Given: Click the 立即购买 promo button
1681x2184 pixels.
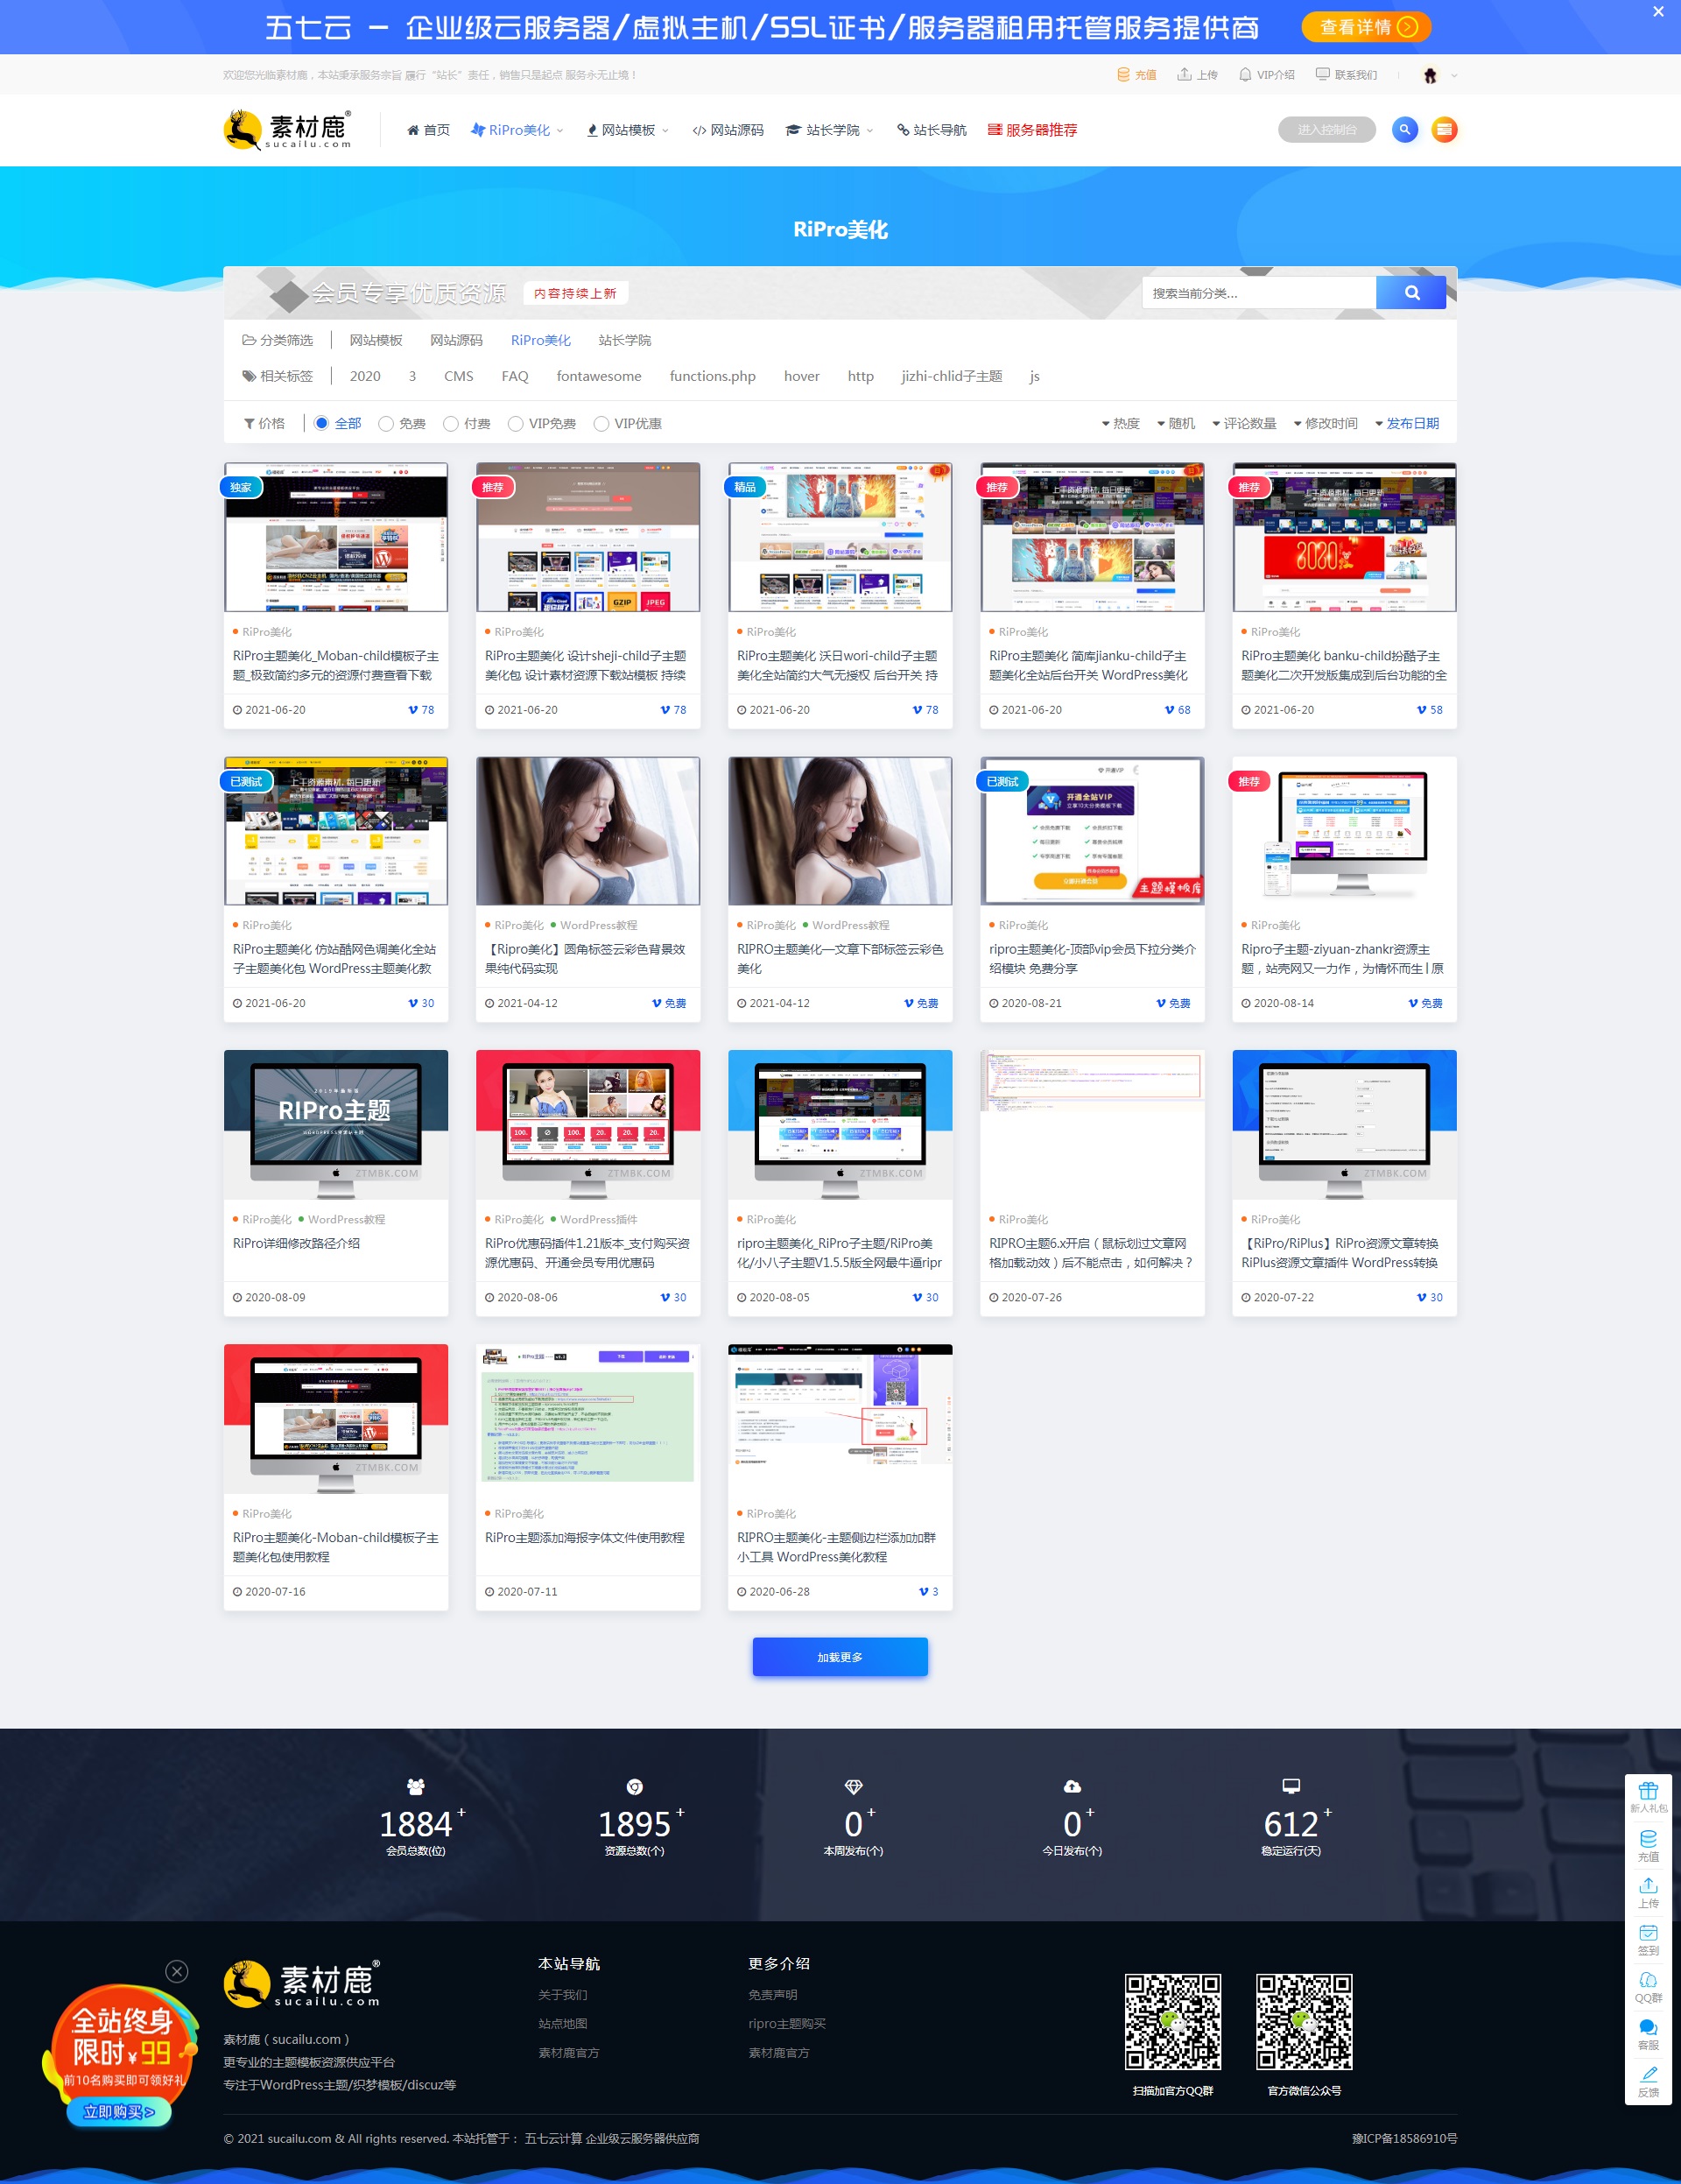Looking at the screenshot, I should click(x=119, y=2111).
